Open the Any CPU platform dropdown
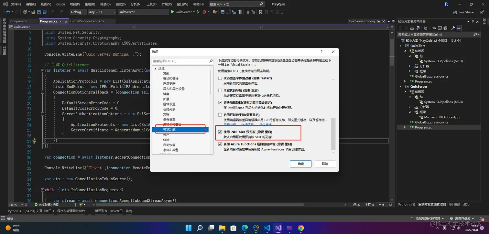 pyautogui.click(x=102, y=12)
